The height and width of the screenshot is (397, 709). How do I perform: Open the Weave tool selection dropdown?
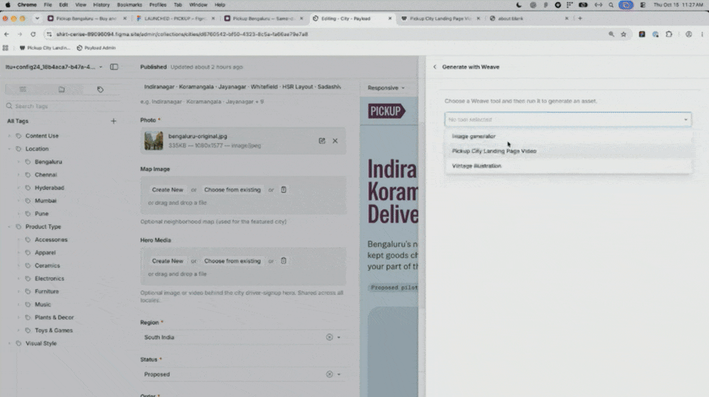click(568, 119)
